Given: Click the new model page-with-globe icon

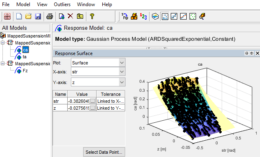Looking at the screenshot, I should pos(62,16).
